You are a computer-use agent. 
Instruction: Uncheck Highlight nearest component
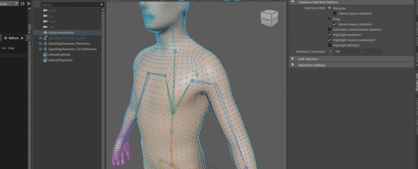point(330,40)
